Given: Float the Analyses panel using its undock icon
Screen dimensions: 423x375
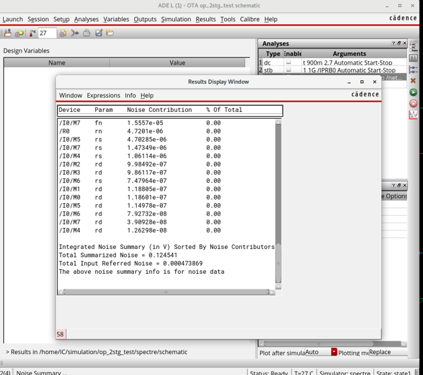Looking at the screenshot, I should pyautogui.click(x=399, y=43).
